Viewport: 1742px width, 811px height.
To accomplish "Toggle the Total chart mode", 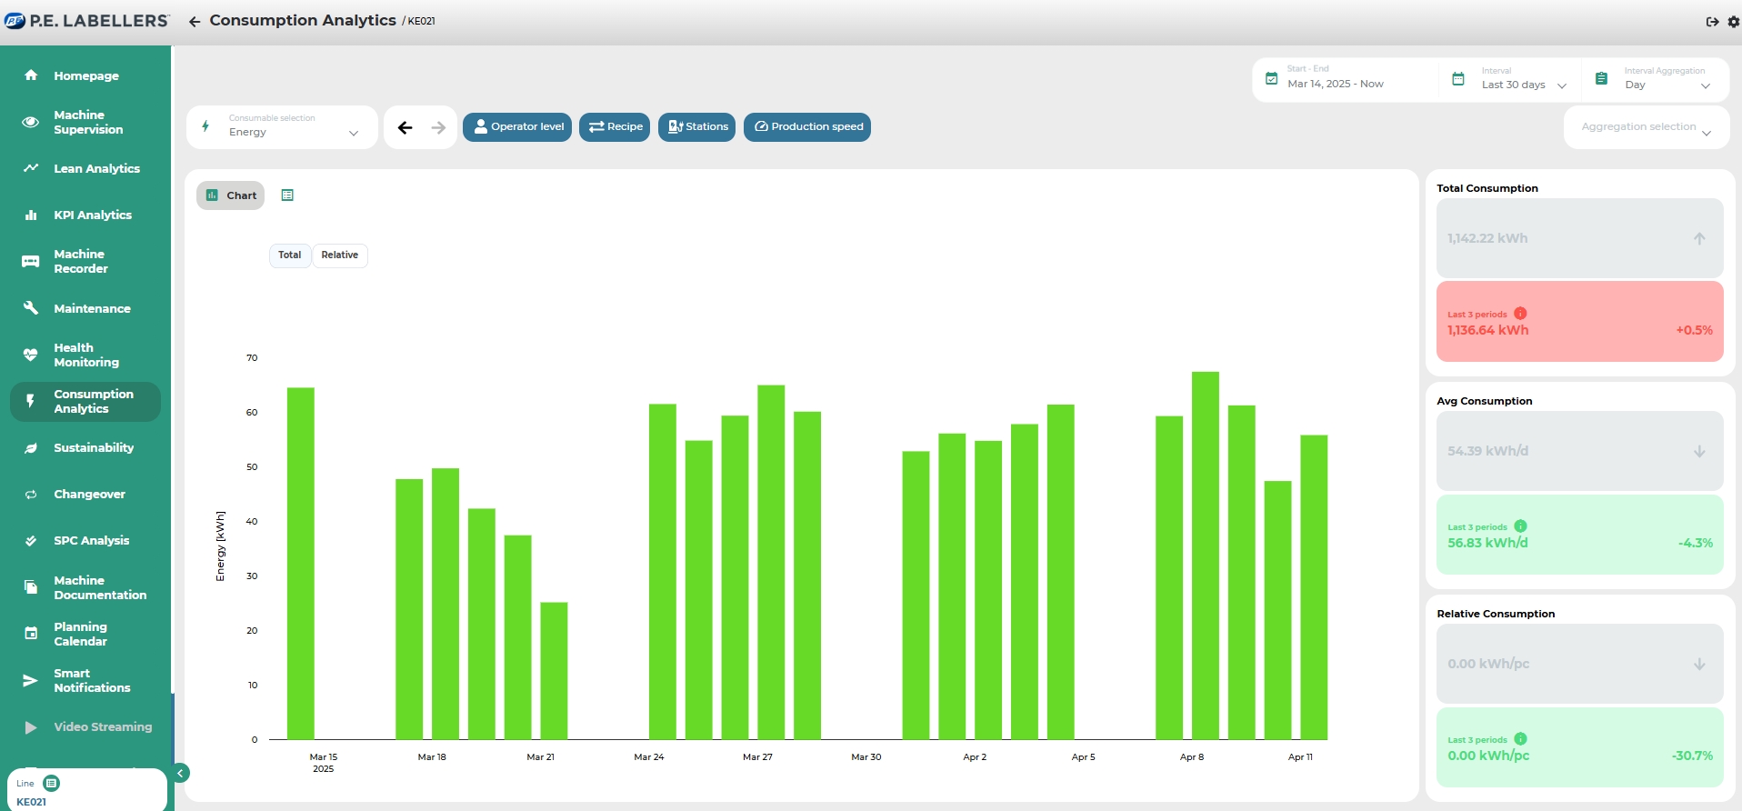I will [289, 255].
